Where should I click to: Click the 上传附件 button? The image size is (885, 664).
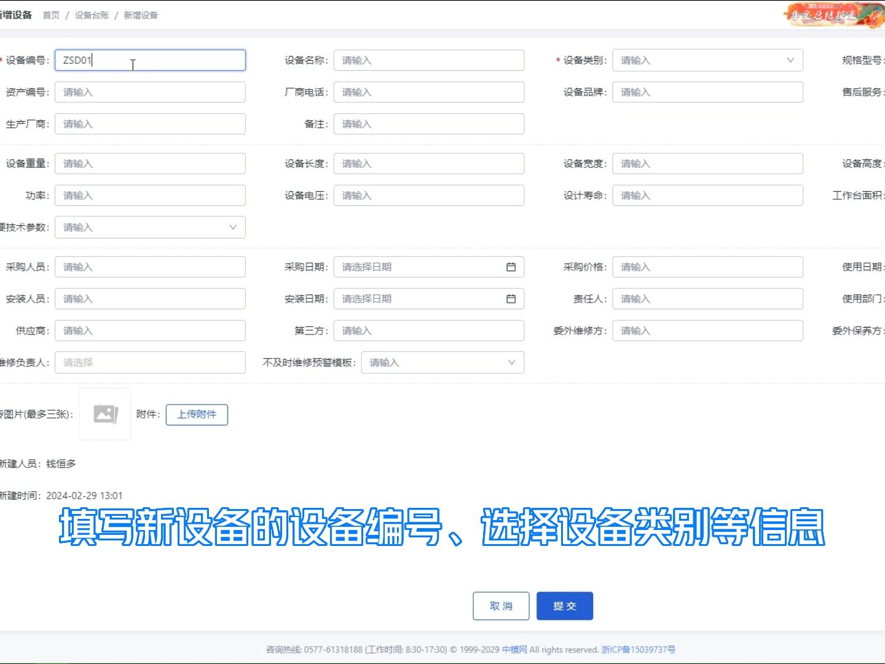click(197, 414)
